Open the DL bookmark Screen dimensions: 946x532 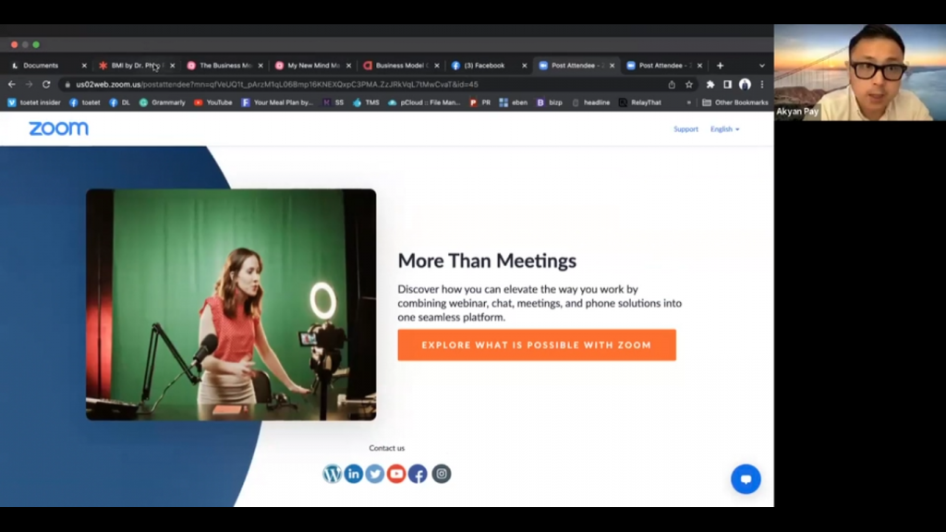[119, 103]
